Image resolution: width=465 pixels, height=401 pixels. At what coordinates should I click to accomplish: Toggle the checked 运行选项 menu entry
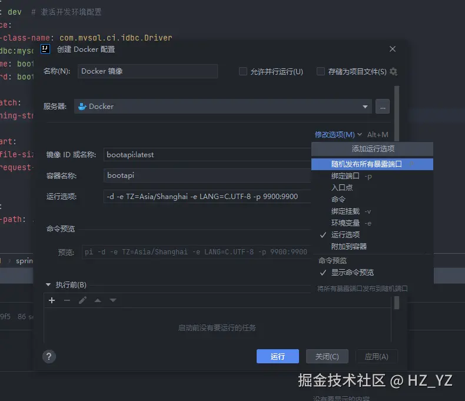pyautogui.click(x=372, y=235)
